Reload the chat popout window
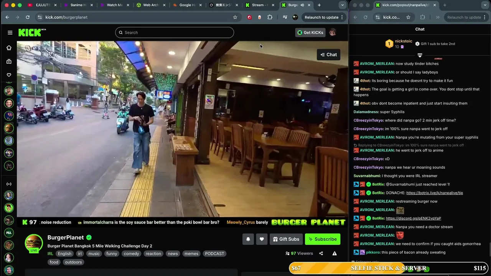Screen dimensions: 491x276 365,17
